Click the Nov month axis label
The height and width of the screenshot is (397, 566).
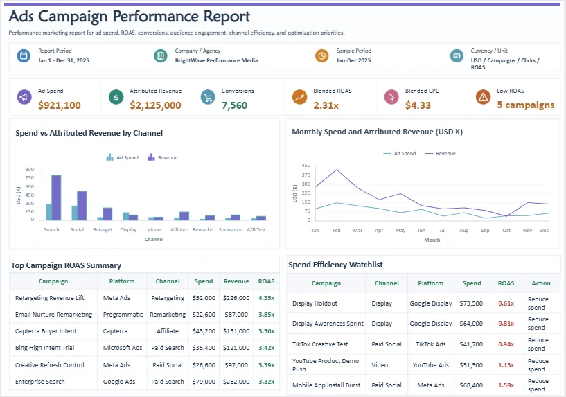(527, 230)
